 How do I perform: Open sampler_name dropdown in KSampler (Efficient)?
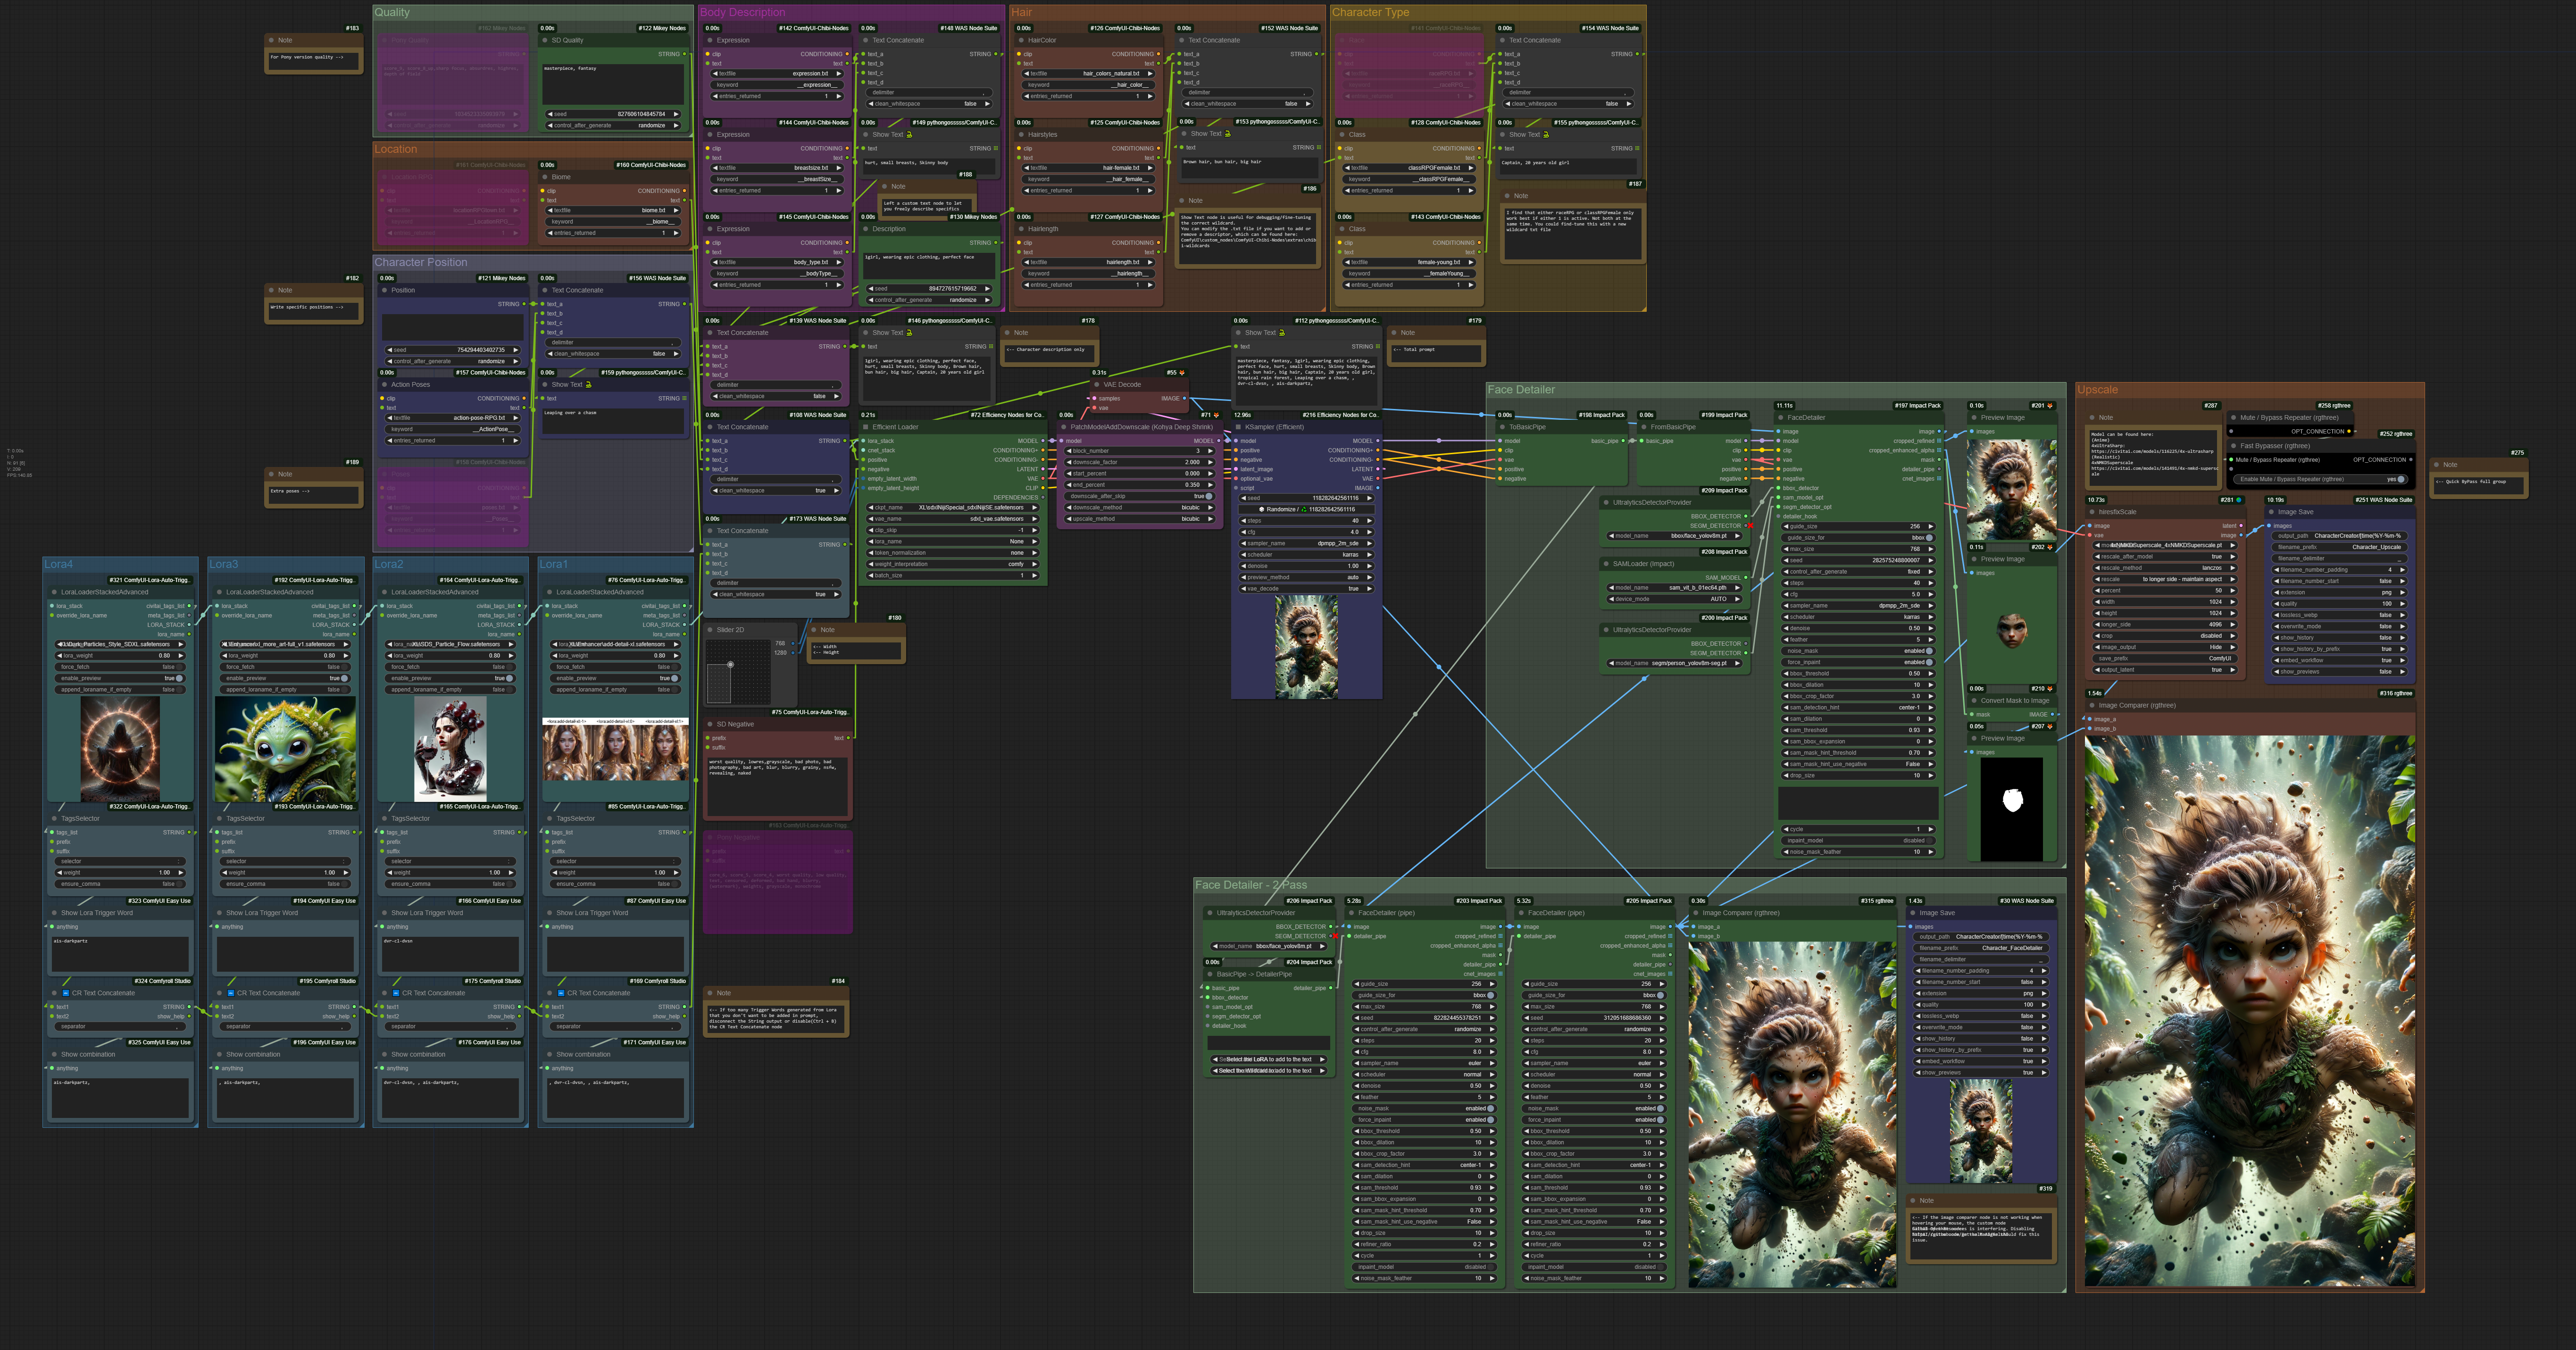pos(1307,543)
